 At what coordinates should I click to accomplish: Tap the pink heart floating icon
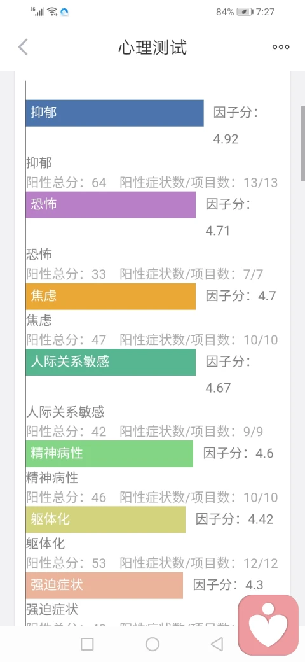[268, 625]
